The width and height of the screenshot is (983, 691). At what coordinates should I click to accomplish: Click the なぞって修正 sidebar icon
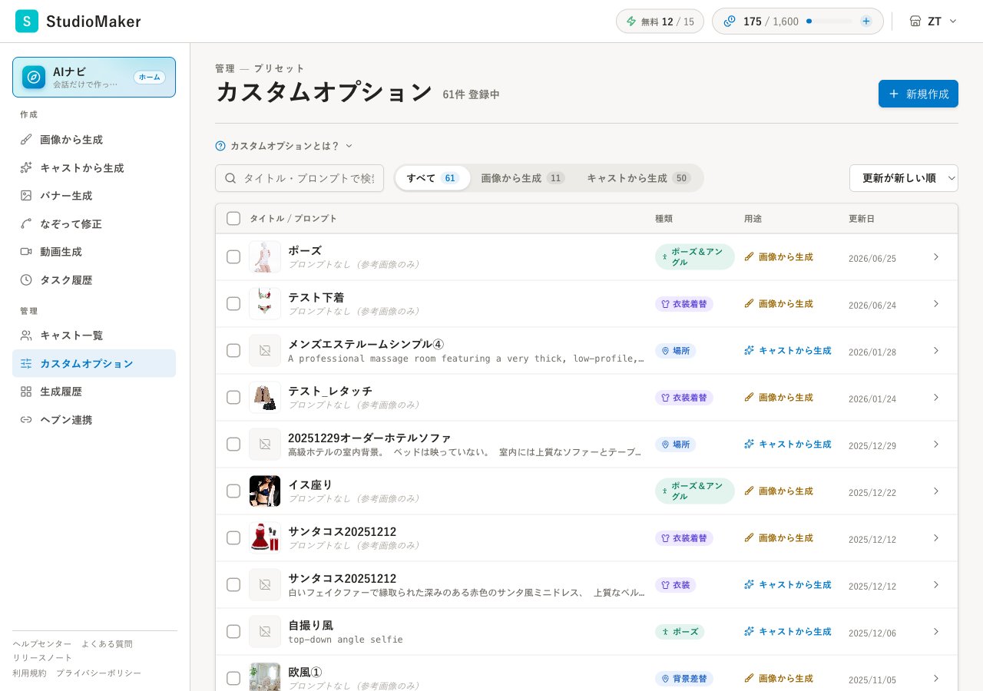click(x=26, y=223)
